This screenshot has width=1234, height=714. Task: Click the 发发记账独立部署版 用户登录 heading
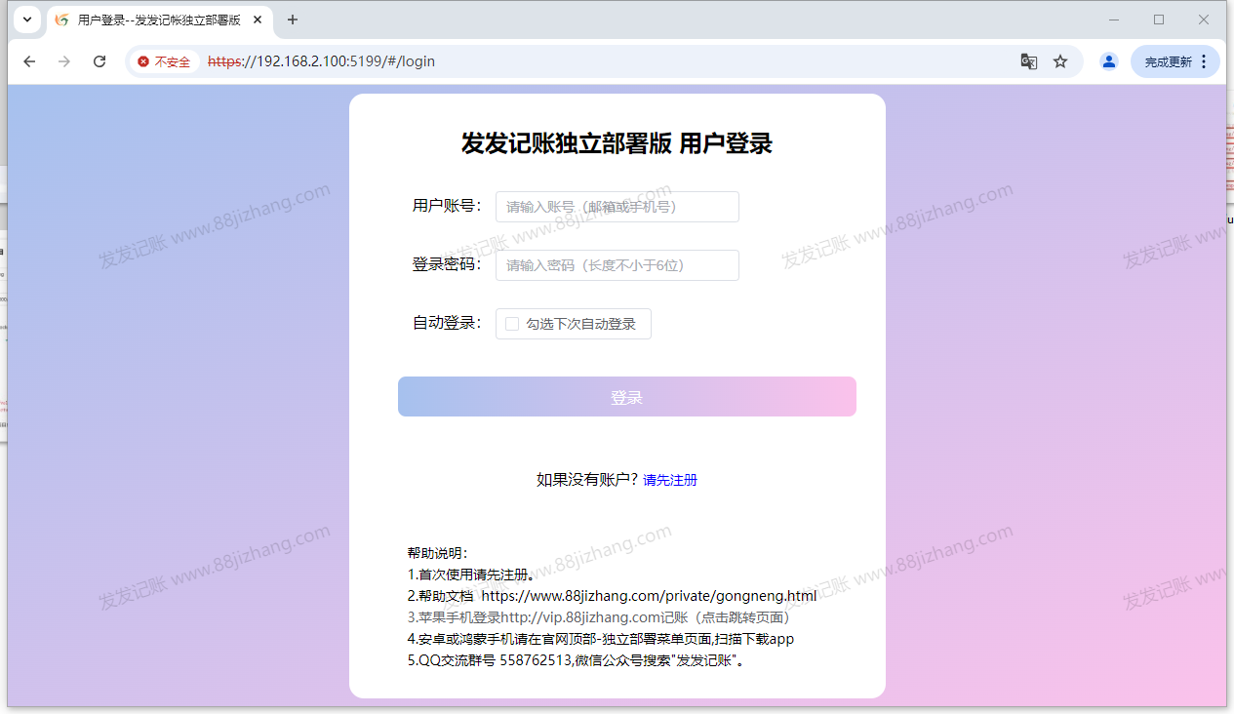point(617,143)
